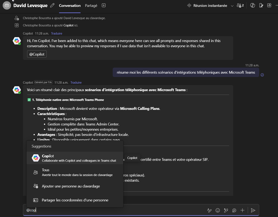The image size is (278, 217).
Task: Open the text formatting options in compose box
Action: tap(209, 210)
